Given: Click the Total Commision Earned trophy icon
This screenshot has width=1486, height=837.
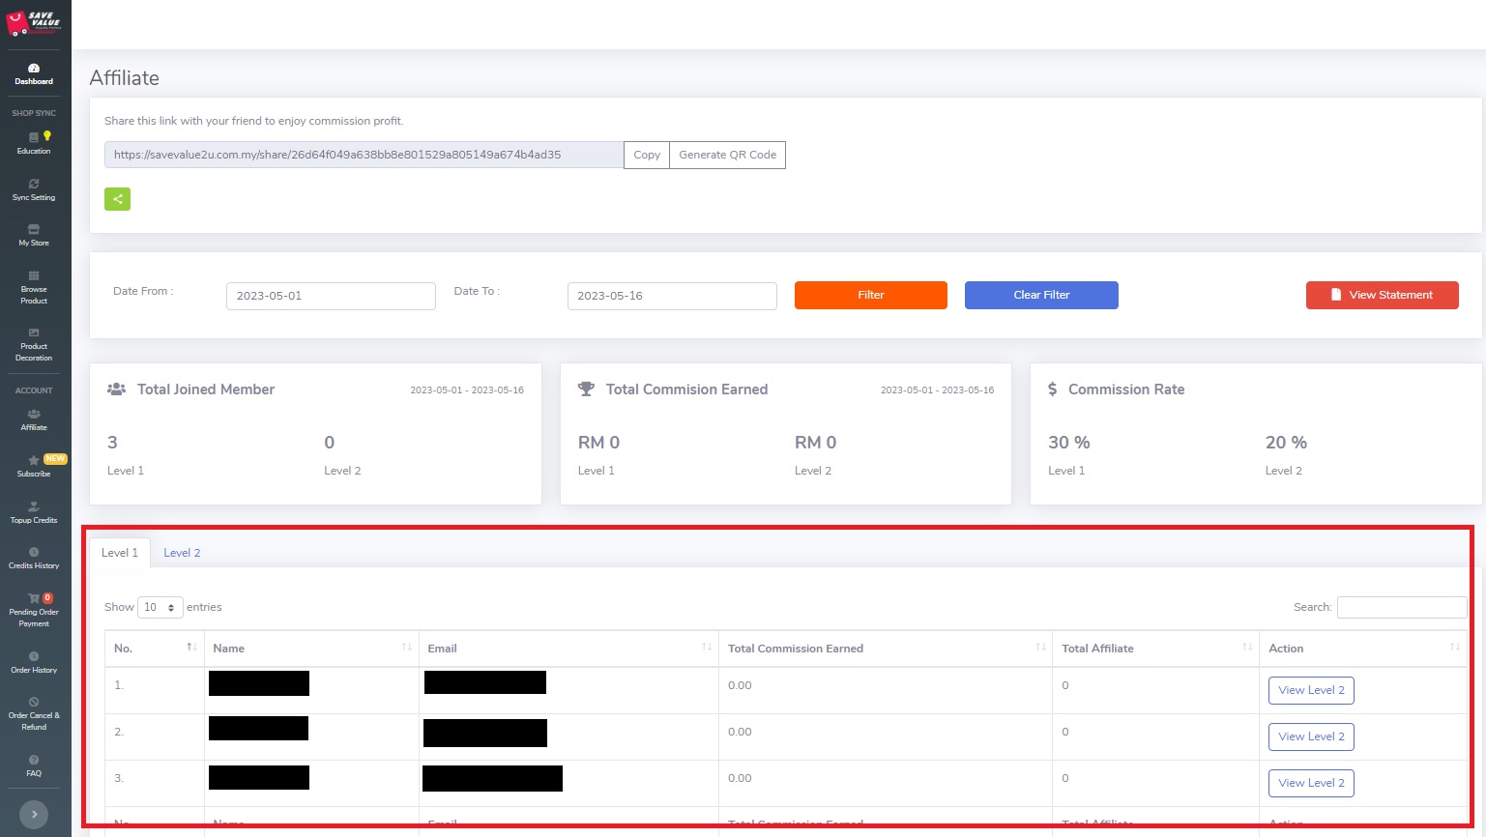Looking at the screenshot, I should (x=586, y=390).
